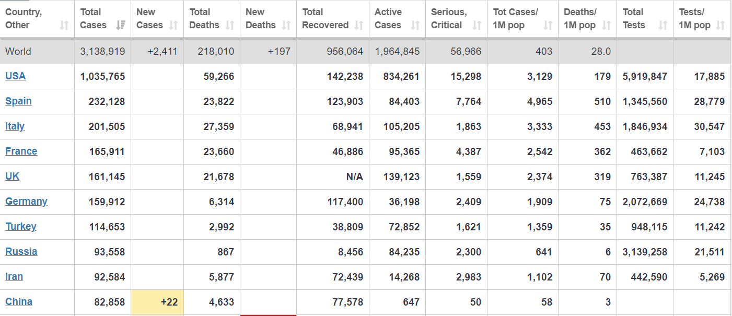This screenshot has height=316, width=732.
Task: Click Turkey total cases value 114,653
Action: 107,227
